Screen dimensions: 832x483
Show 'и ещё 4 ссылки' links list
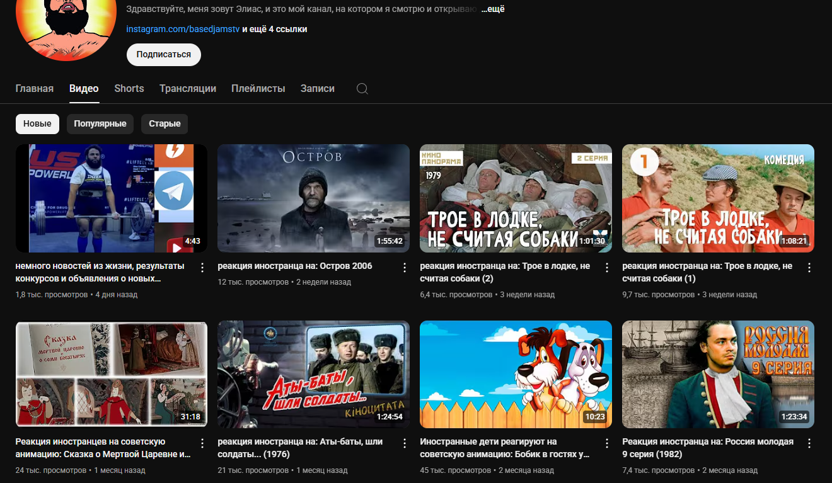pos(275,29)
